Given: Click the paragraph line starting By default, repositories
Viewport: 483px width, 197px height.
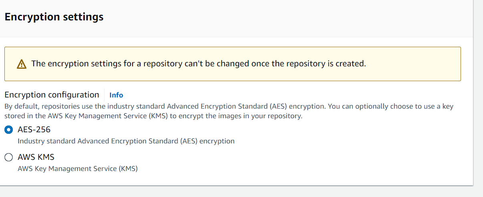Looking at the screenshot, I should coord(229,107).
